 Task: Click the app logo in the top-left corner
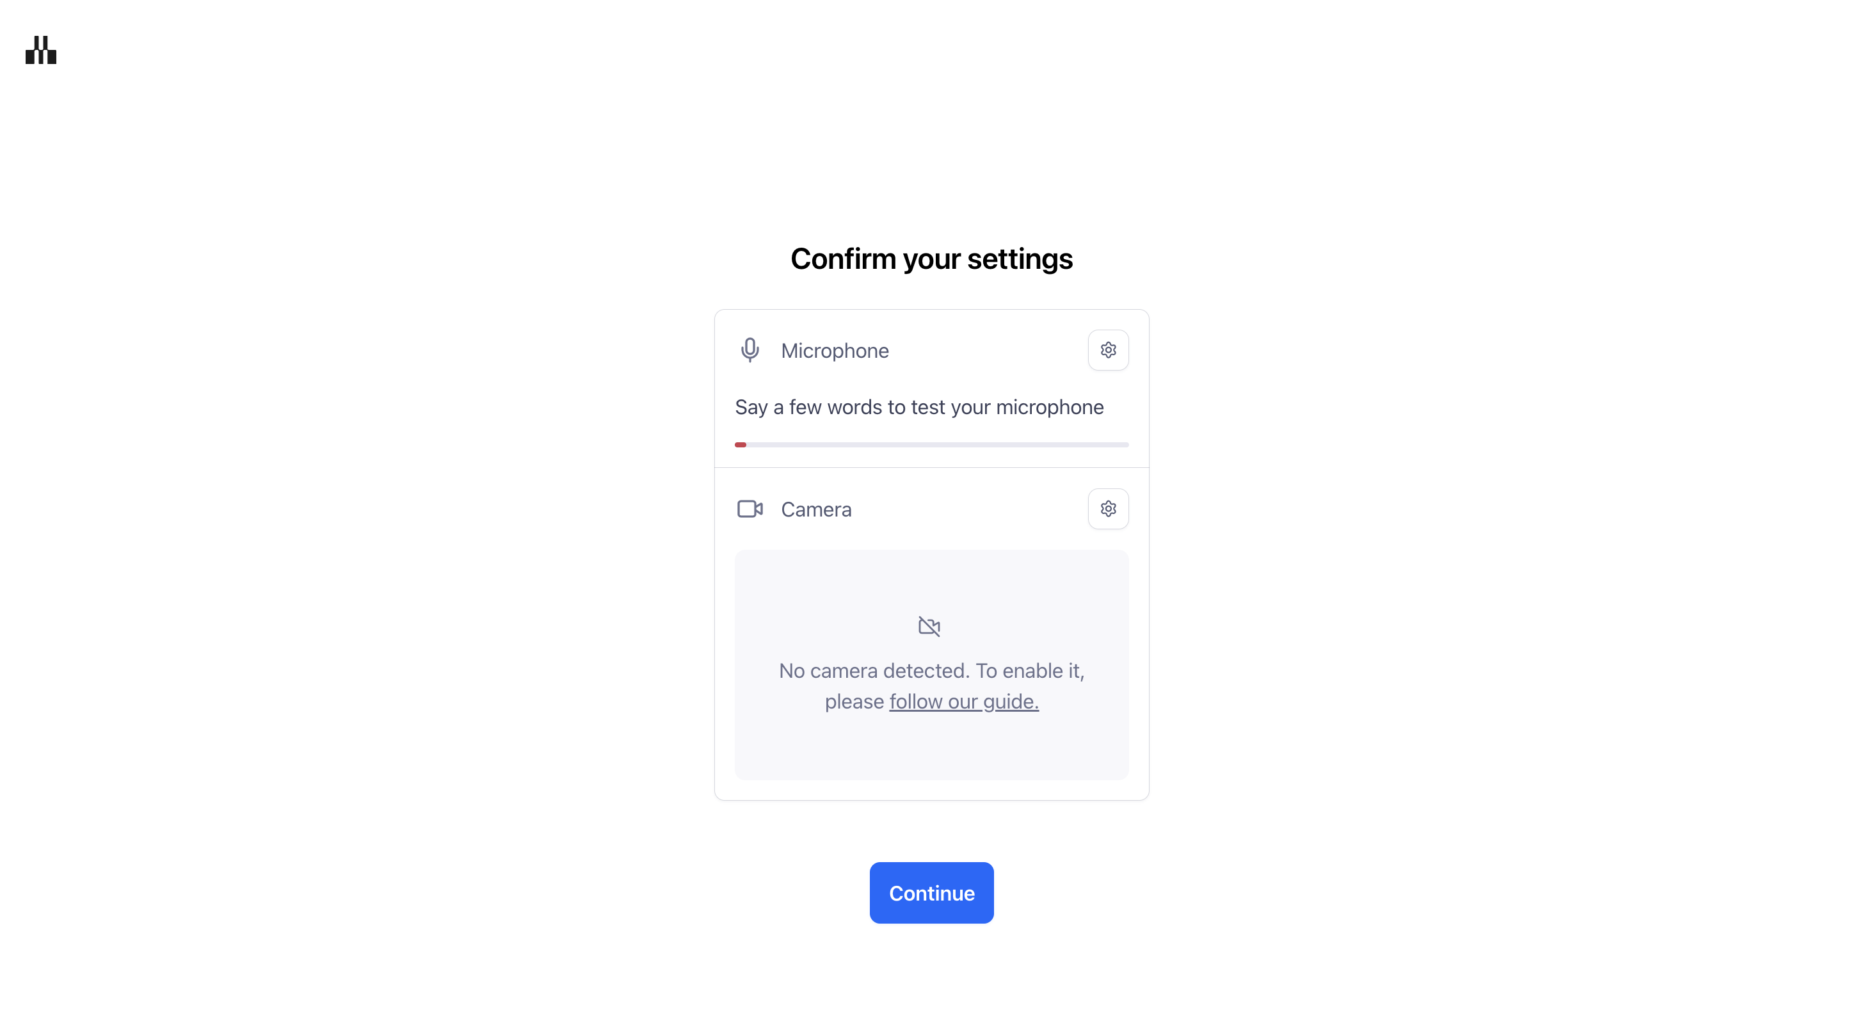point(40,50)
